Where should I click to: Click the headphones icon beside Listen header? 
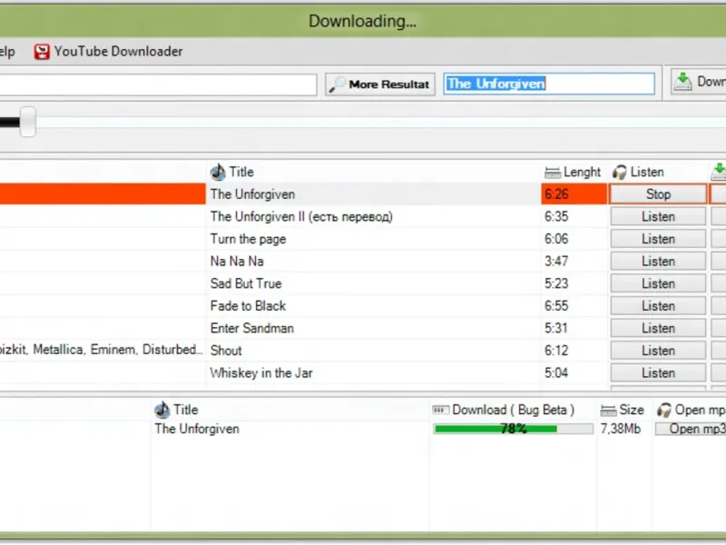point(620,172)
